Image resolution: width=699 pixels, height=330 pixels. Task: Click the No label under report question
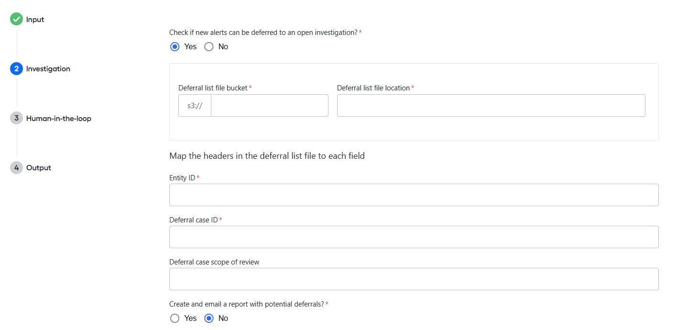point(223,319)
